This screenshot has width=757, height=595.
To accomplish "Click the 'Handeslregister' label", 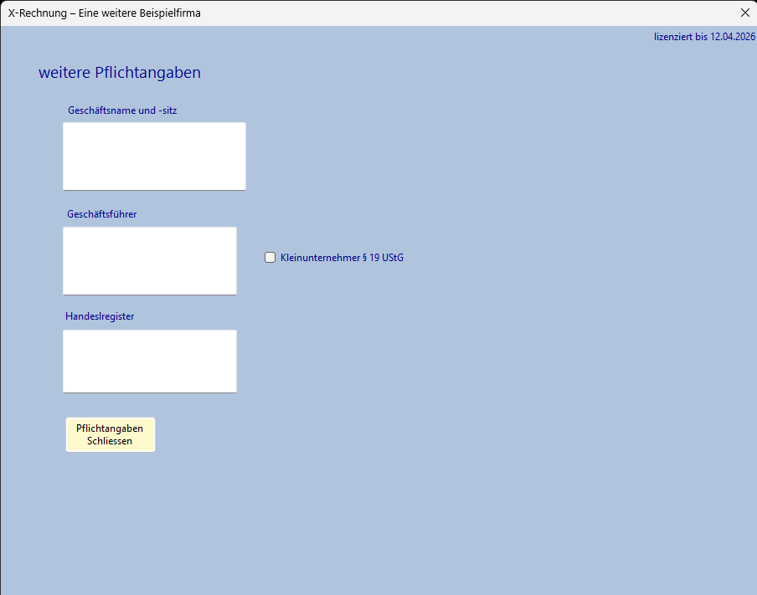I will 100,316.
